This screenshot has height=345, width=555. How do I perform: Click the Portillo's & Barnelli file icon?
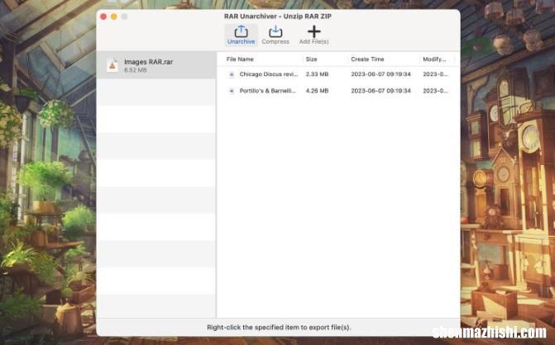[232, 91]
